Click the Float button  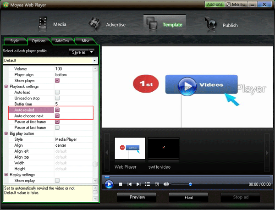(188, 197)
